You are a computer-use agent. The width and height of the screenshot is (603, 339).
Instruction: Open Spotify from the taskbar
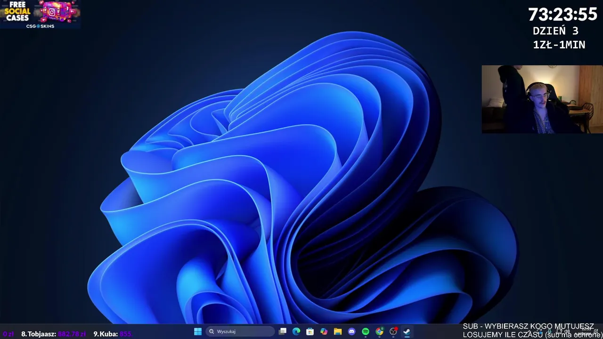tap(366, 331)
